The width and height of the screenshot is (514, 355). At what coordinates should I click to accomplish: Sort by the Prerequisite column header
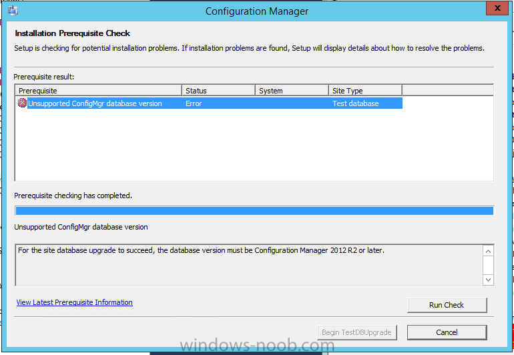(98, 91)
